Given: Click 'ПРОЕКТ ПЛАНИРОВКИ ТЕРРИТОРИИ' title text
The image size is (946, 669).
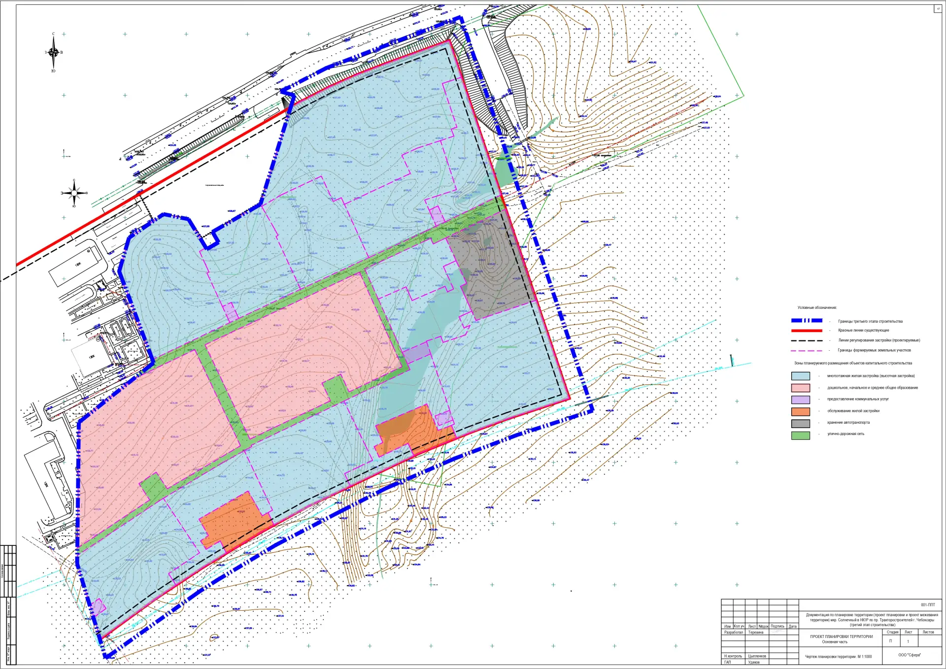Looking at the screenshot, I should 841,636.
